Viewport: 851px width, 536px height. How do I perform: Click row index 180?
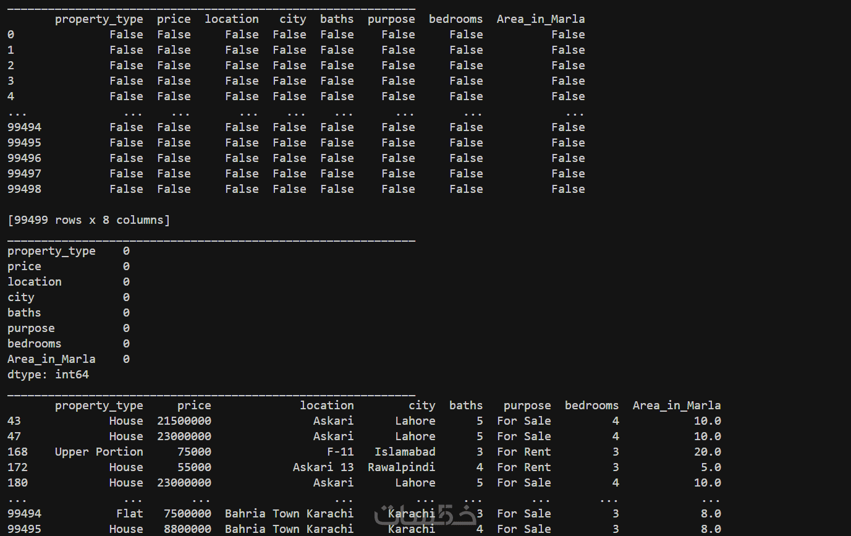[x=17, y=483]
